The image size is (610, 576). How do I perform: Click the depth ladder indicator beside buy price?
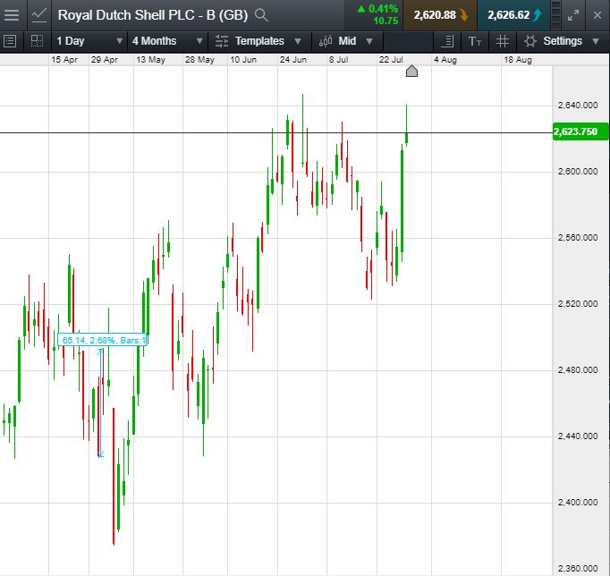556,15
